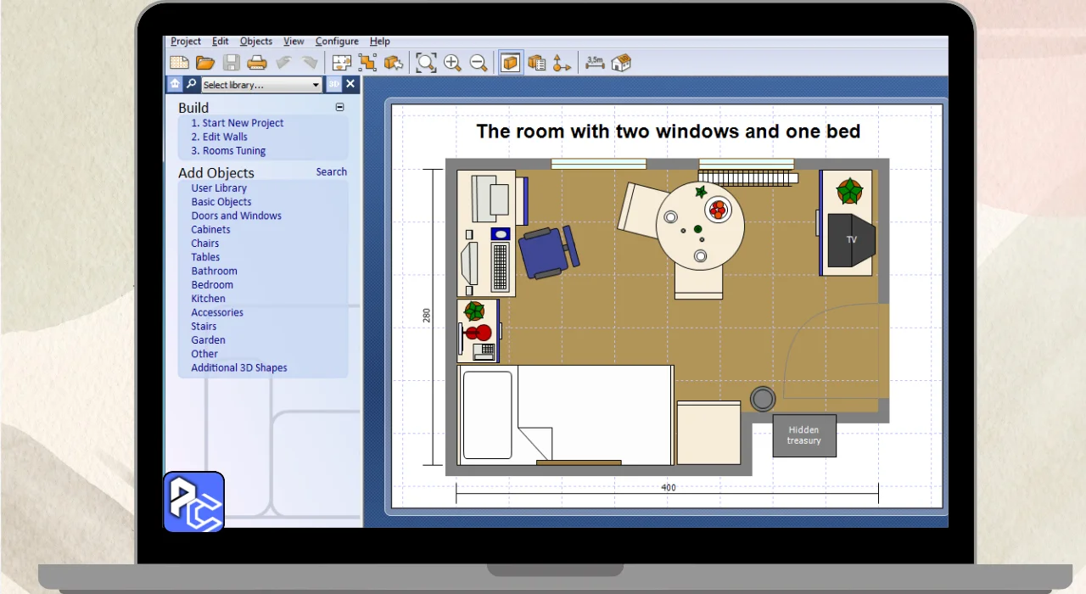Print the plan using printer icon
Image resolution: width=1086 pixels, height=594 pixels.
coord(257,63)
